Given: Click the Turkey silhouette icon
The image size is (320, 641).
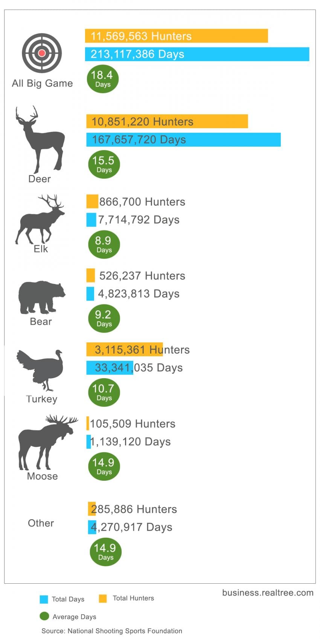Looking at the screenshot, I should tap(40, 370).
